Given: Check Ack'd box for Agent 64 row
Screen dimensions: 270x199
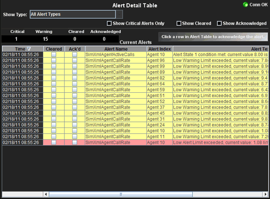Looking at the screenshot, I should coord(75,84).
